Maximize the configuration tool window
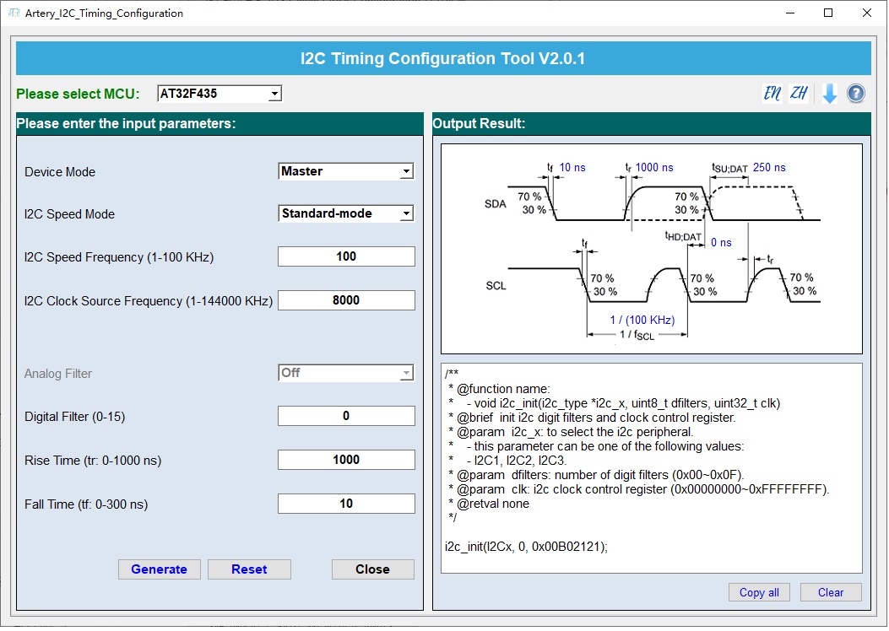This screenshot has height=631, width=889. click(828, 13)
